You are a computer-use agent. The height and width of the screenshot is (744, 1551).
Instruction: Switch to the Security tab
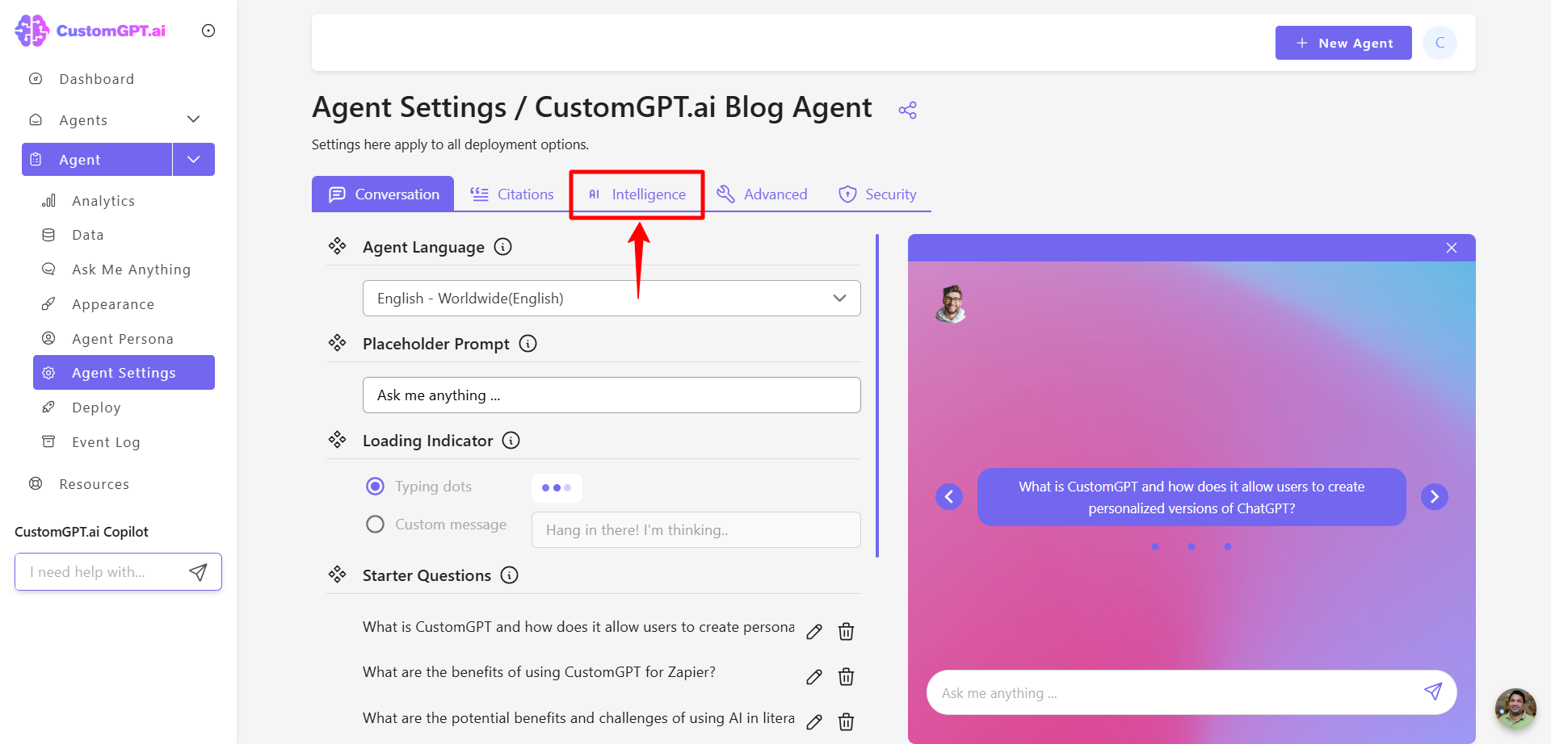877,194
